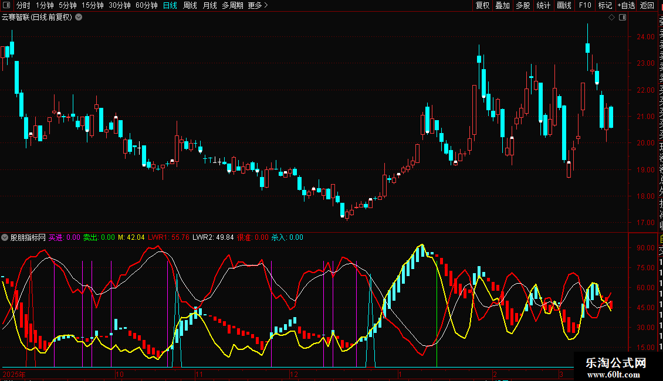This screenshot has height=381, width=663.
Task: Select the 日线 daily chart tab
Action: pos(170,5)
